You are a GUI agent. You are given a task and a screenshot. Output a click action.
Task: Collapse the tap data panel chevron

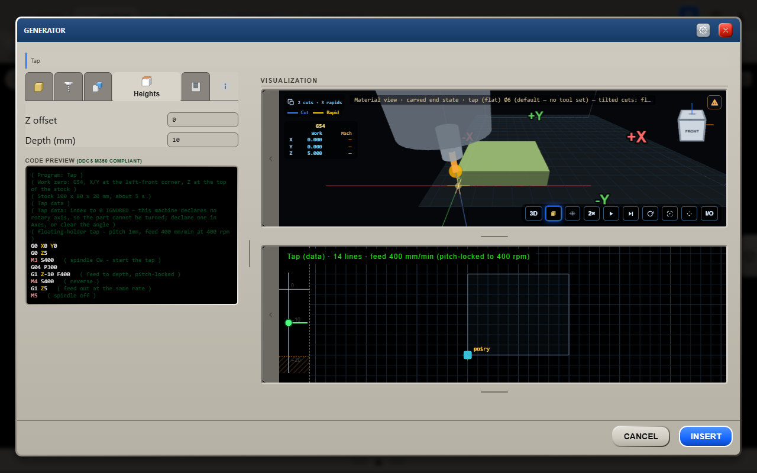pyautogui.click(x=271, y=315)
